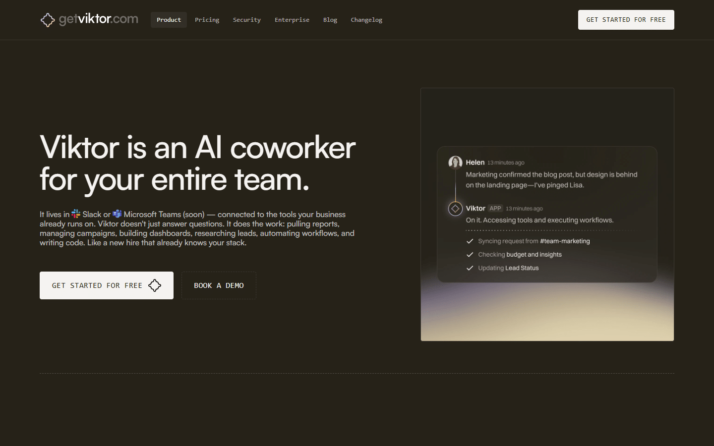The image size is (714, 446).
Task: Open the Changelog
Action: [366, 20]
